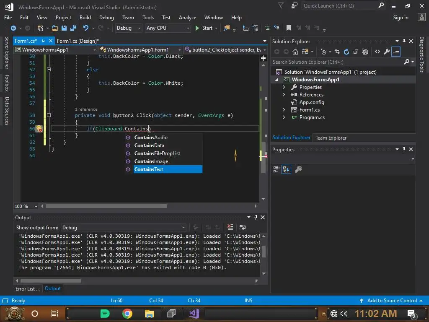
Task: Click the Property Pages wrench icon in Properties
Action: (x=298, y=169)
